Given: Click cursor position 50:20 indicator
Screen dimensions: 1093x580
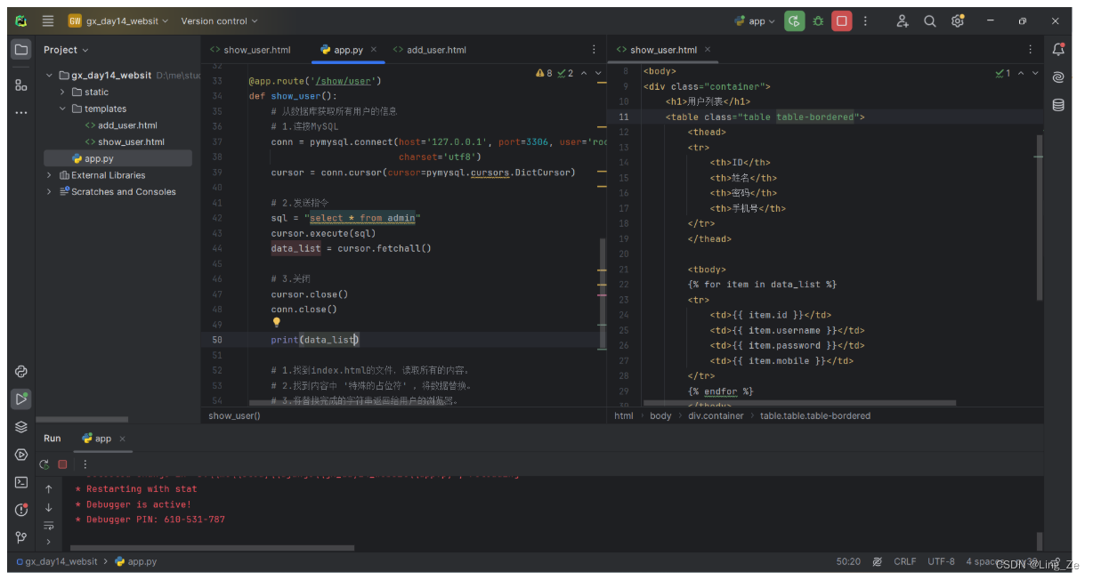Looking at the screenshot, I should pyautogui.click(x=848, y=561).
